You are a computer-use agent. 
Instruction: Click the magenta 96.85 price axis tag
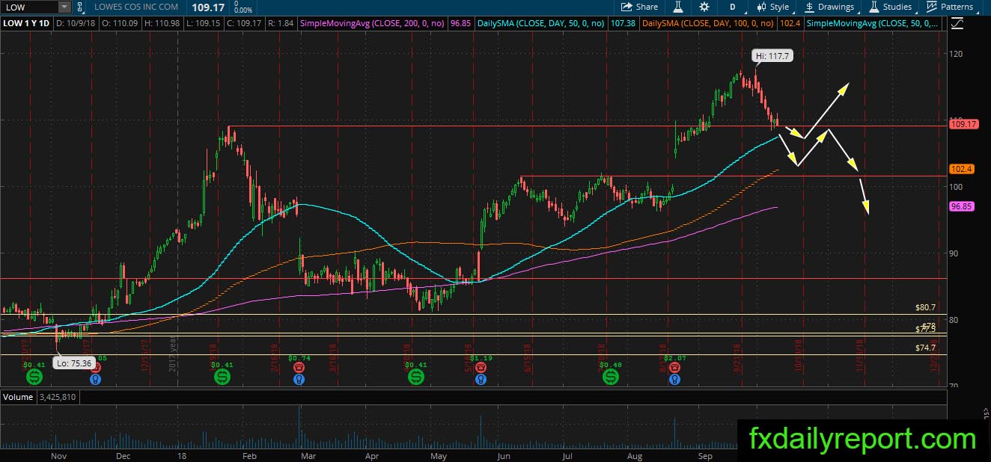(x=960, y=206)
